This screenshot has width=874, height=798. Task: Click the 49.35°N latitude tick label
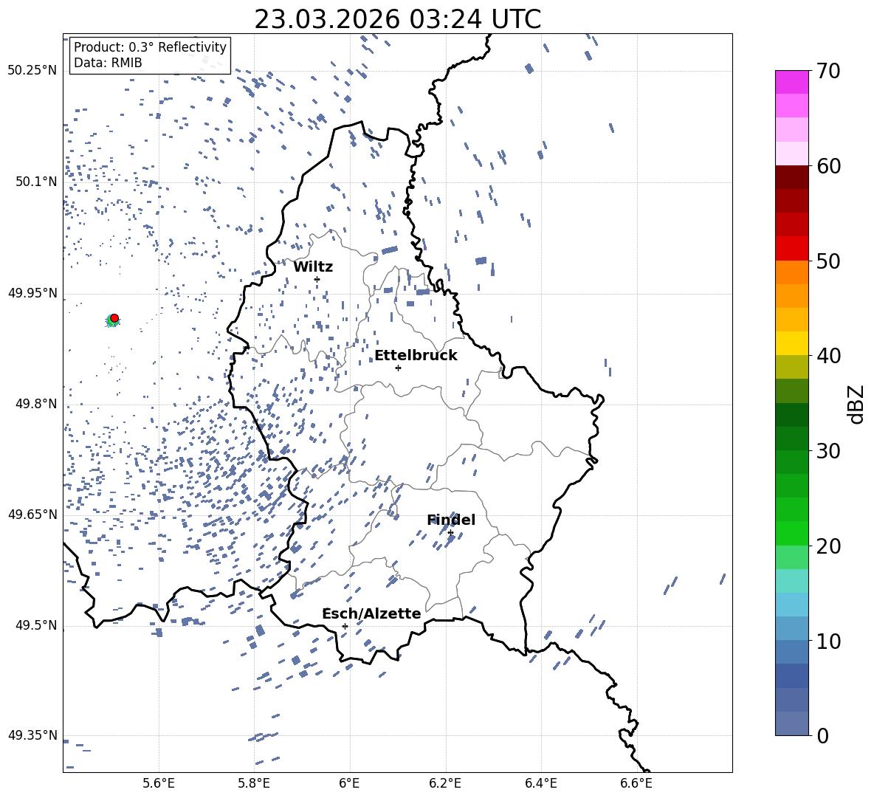click(x=32, y=735)
